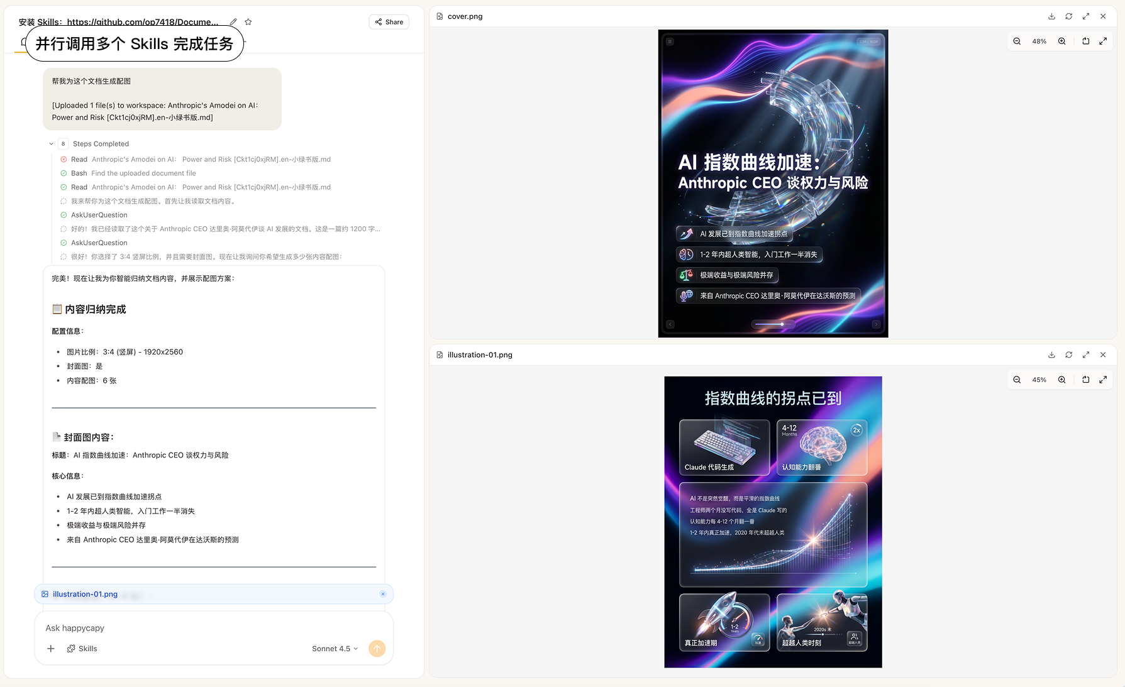This screenshot has width=1125, height=687.
Task: Click the 标题 line in the chat
Action: [x=140, y=455]
